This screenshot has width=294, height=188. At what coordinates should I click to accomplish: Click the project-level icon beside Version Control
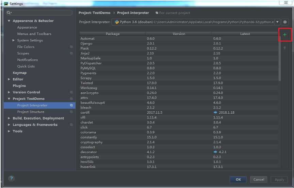pos(71,92)
